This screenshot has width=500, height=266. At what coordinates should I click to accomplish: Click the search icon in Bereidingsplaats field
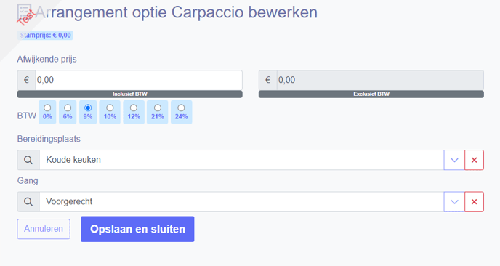point(28,160)
